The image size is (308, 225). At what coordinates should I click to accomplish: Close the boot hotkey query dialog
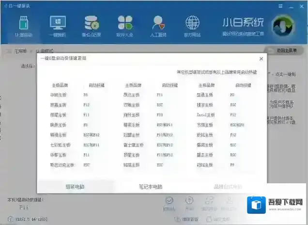[261, 59]
